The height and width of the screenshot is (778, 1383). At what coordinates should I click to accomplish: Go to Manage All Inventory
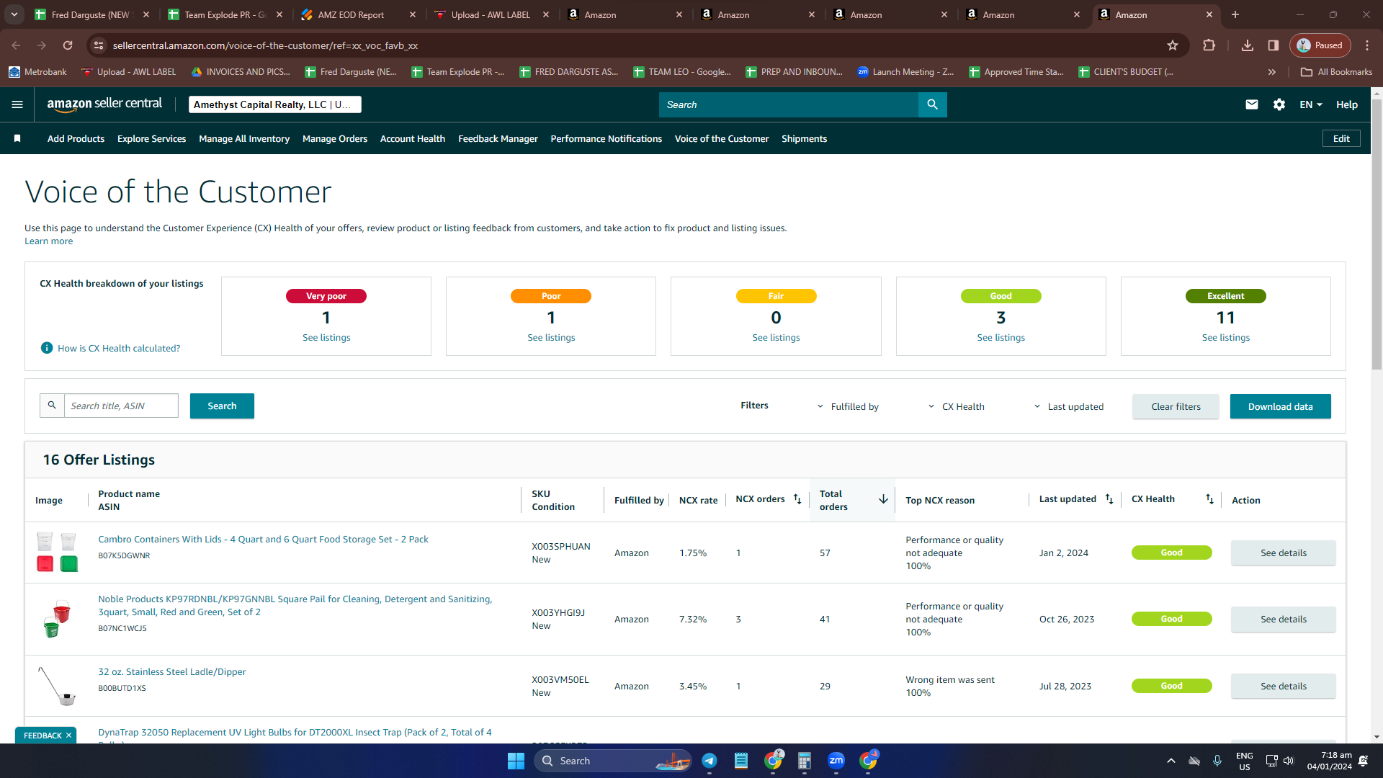tap(244, 138)
